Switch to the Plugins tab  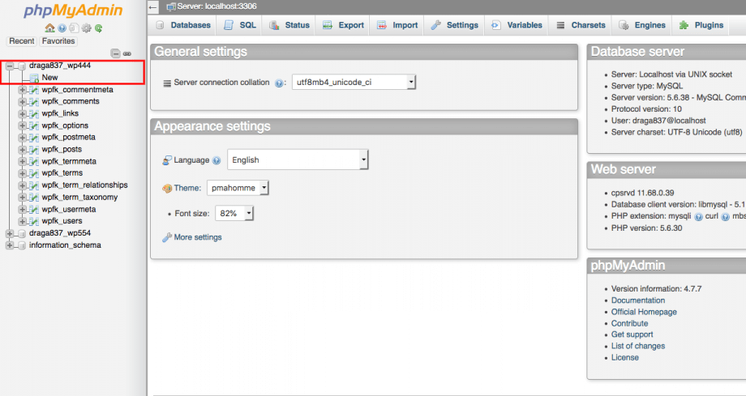tap(701, 25)
